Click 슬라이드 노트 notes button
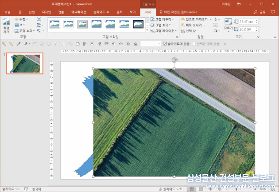The image size is (279, 192). (170, 189)
